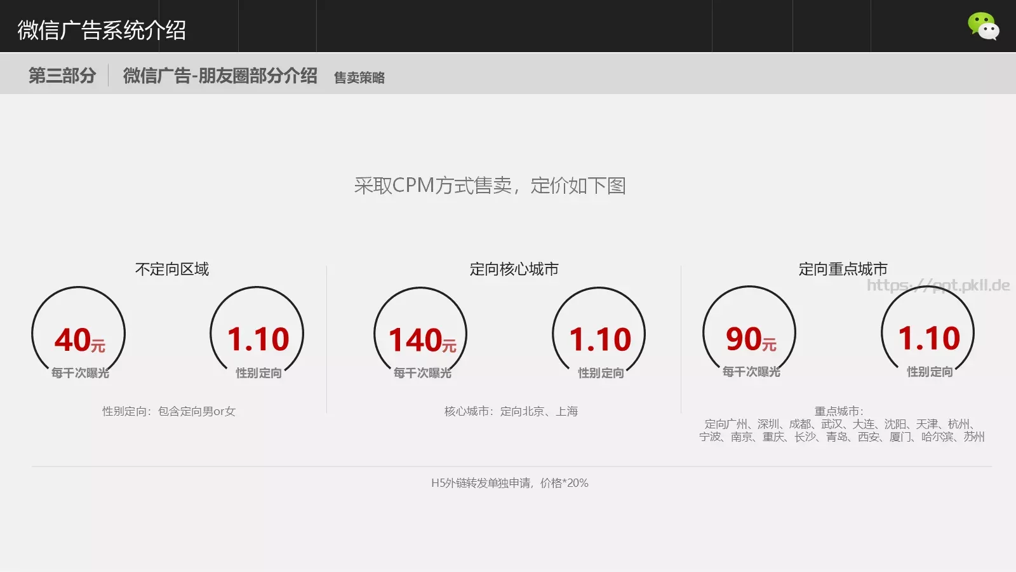This screenshot has height=572, width=1016.
Task: Click the 重点城市： label
Action: 839,411
